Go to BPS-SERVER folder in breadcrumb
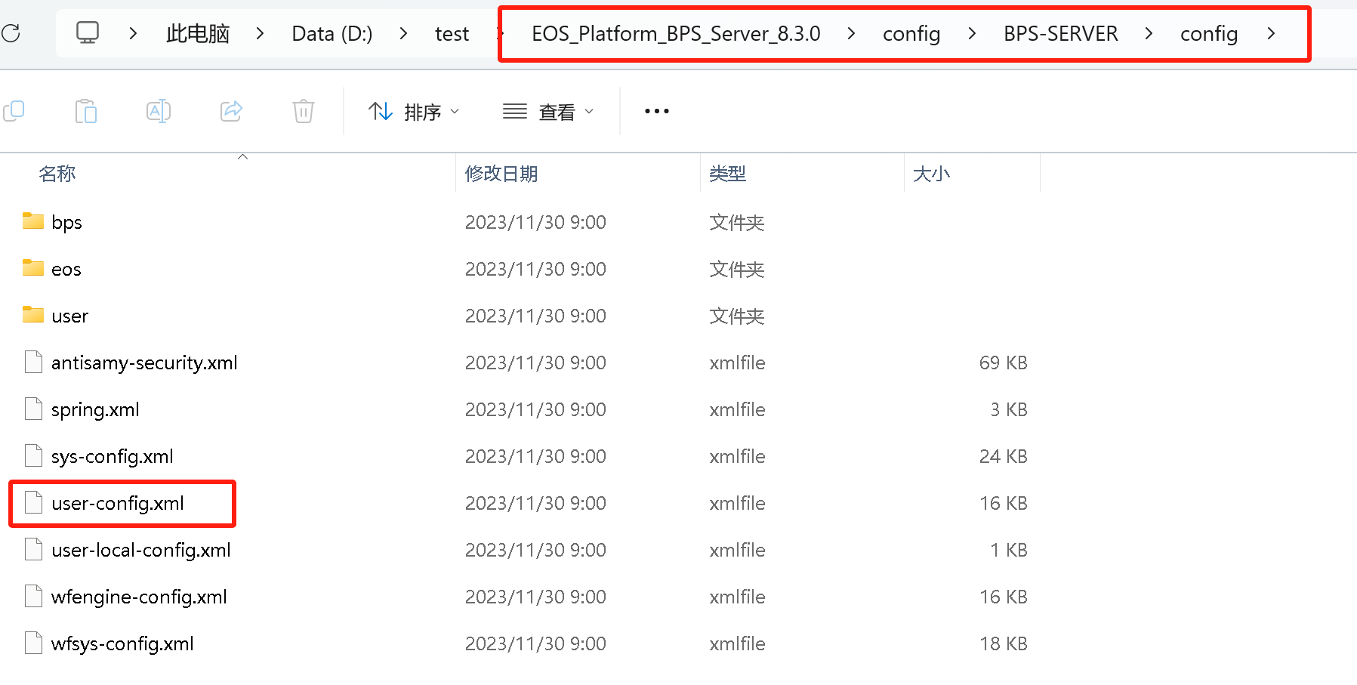Screen dimensions: 1357x685 [x=1060, y=33]
